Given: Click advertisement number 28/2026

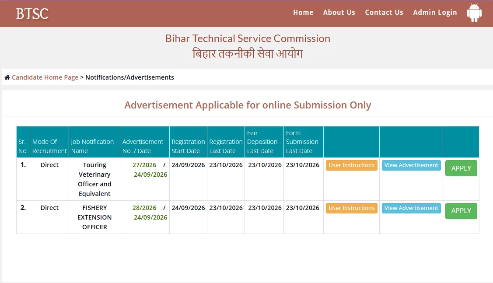Looking at the screenshot, I should [x=144, y=208].
